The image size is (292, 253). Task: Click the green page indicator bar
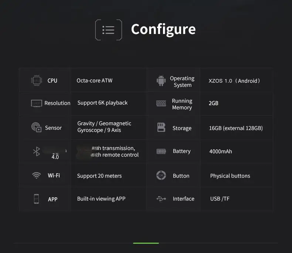[x=146, y=243]
